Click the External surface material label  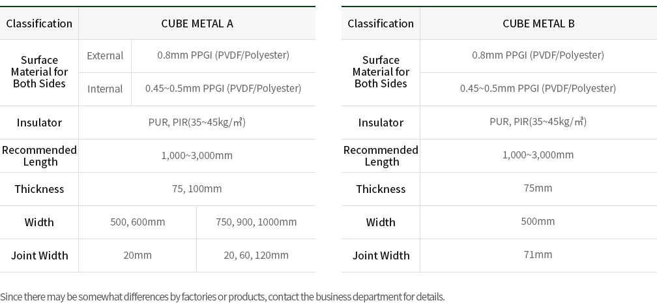tap(105, 55)
